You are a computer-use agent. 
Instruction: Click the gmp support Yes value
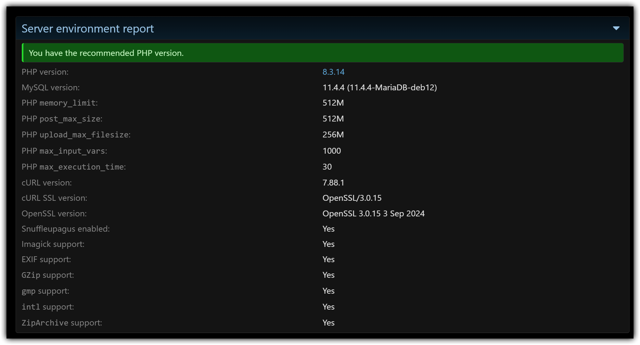pos(328,291)
